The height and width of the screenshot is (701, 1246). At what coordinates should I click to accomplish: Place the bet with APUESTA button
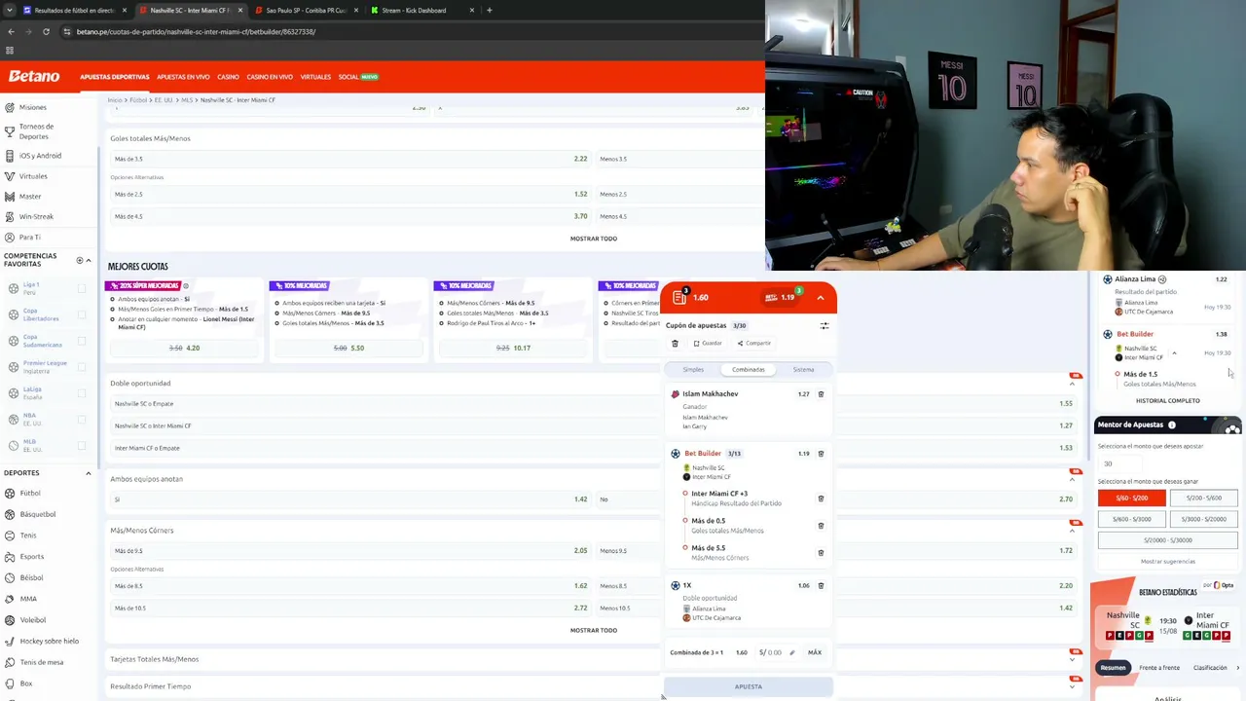tap(749, 686)
